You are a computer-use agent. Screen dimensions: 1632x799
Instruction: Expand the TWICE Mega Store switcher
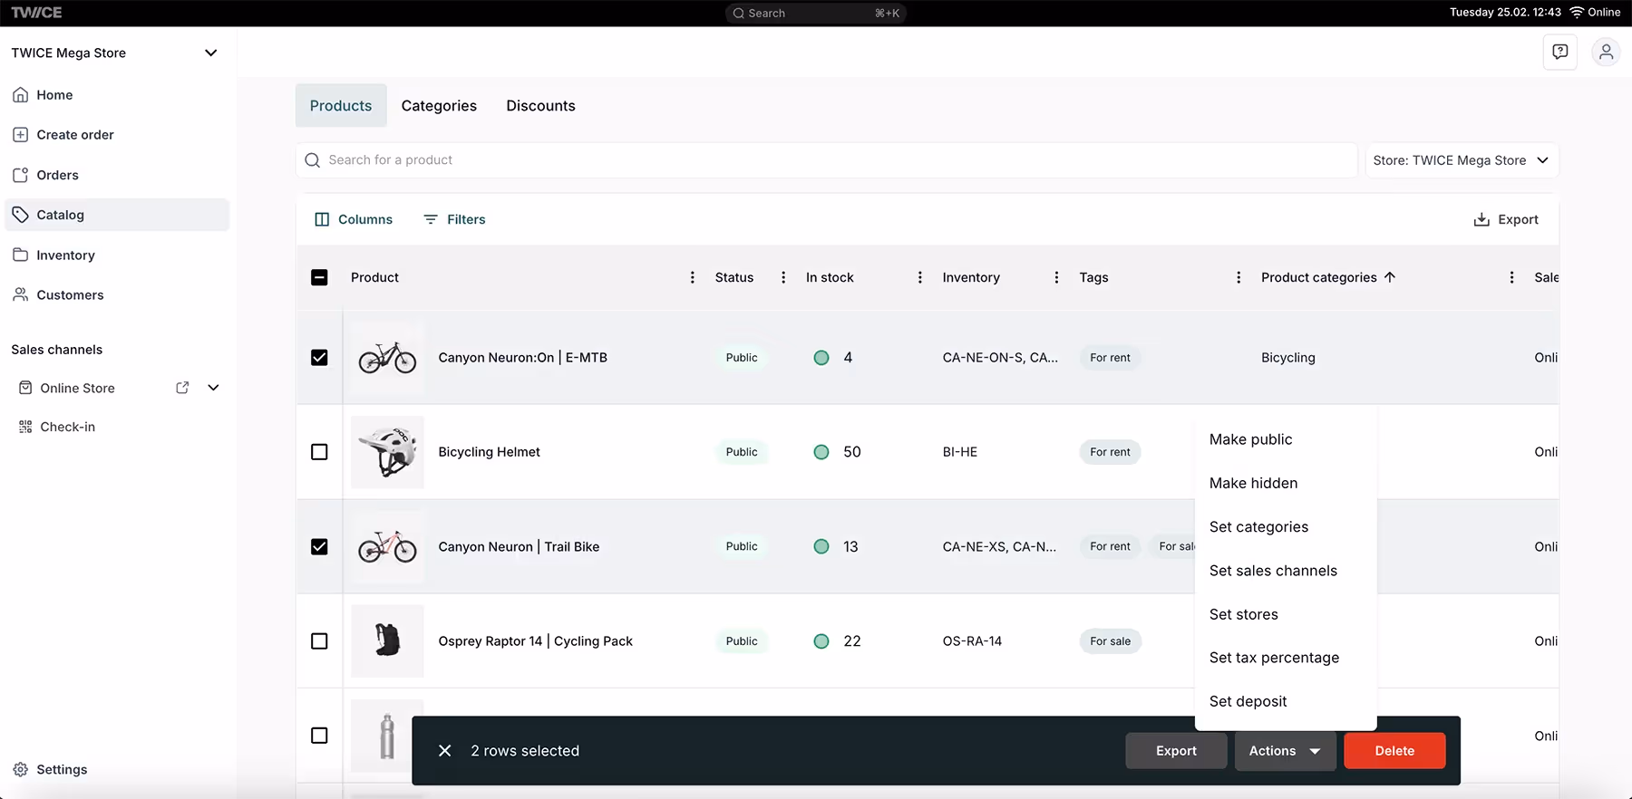tap(211, 53)
